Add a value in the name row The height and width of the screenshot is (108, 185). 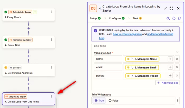click(x=170, y=59)
